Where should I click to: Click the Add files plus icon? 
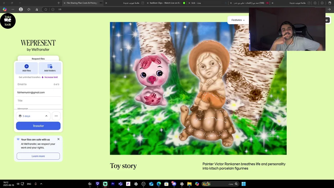tap(26, 66)
